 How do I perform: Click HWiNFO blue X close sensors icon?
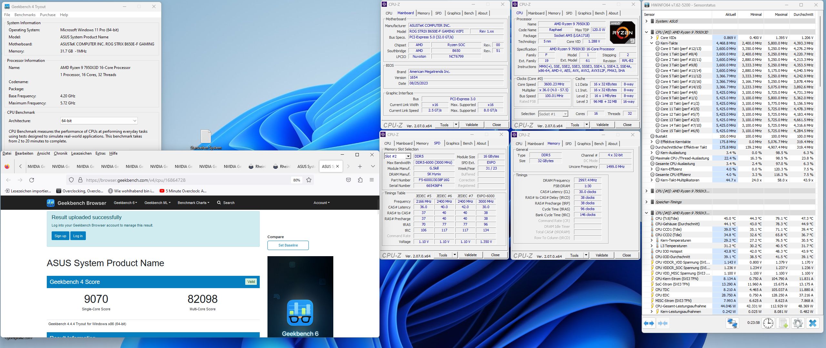813,323
